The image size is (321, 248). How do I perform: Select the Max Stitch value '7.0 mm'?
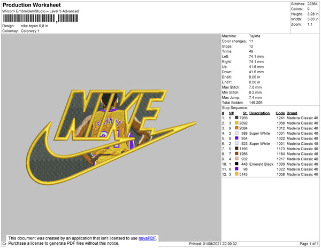(x=255, y=87)
